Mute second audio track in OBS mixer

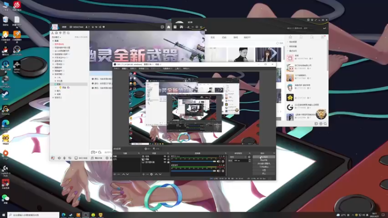(x=219, y=171)
